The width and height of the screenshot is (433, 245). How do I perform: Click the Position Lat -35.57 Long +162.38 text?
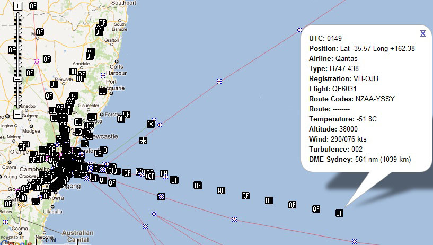[x=362, y=48]
